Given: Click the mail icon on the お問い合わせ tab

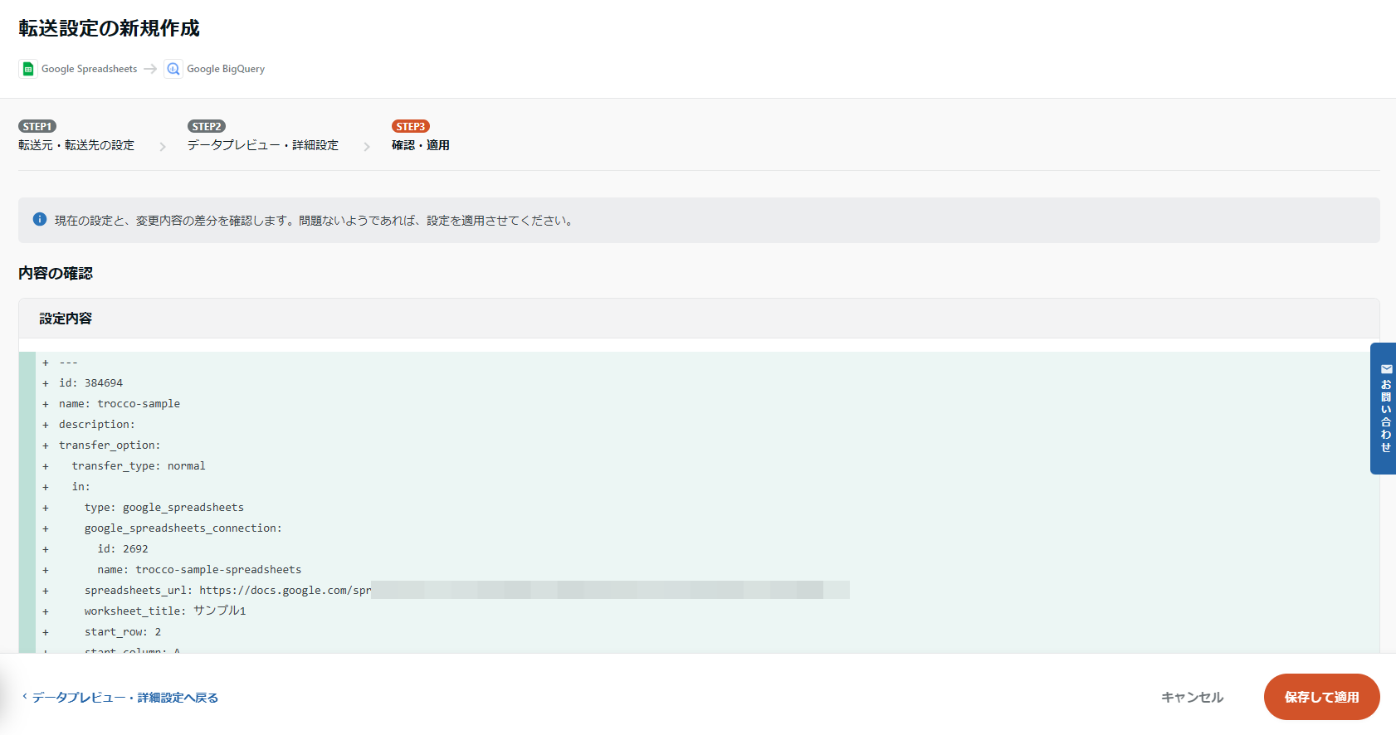Looking at the screenshot, I should (1386, 369).
